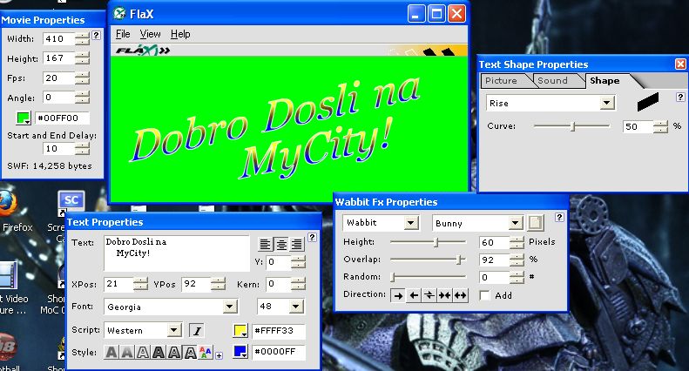Open the Script dropdown showing Western
This screenshot has height=371, width=689.
click(174, 330)
